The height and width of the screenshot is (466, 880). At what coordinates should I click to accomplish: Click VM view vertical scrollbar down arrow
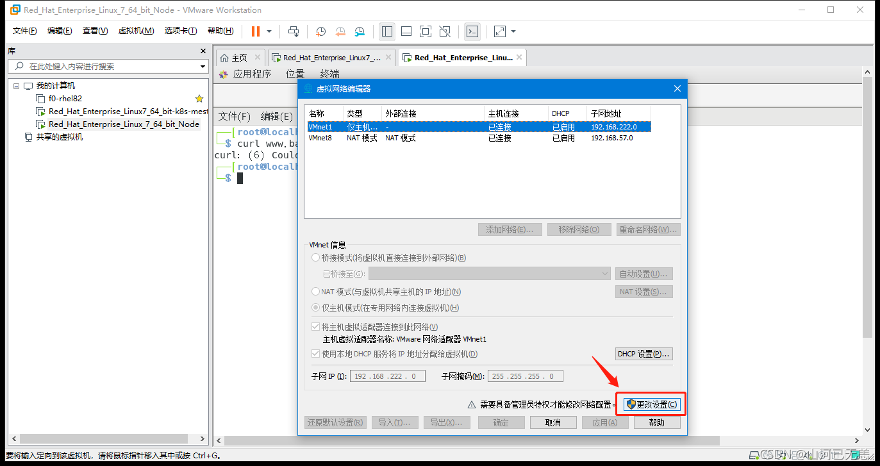tap(868, 430)
